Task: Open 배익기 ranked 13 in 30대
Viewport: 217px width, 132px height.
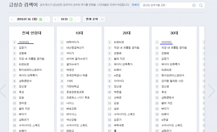Action: [x=165, y=109]
